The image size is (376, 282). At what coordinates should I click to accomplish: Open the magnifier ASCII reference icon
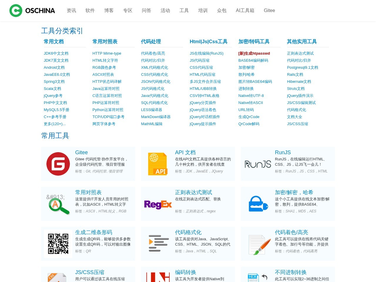pos(58,204)
